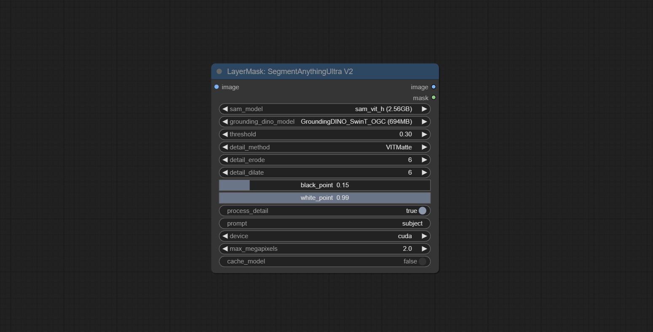653x332 pixels.
Task: Click the green mask output connector
Action: (x=434, y=98)
